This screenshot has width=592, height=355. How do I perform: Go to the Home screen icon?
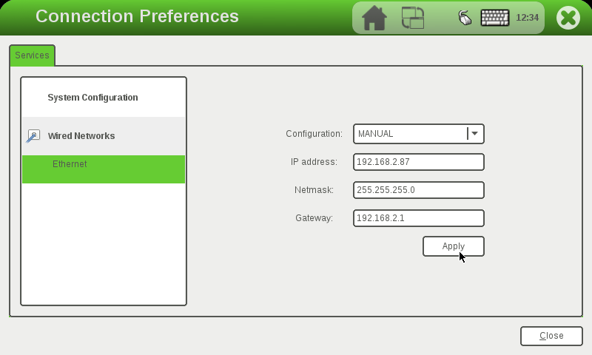click(x=374, y=18)
